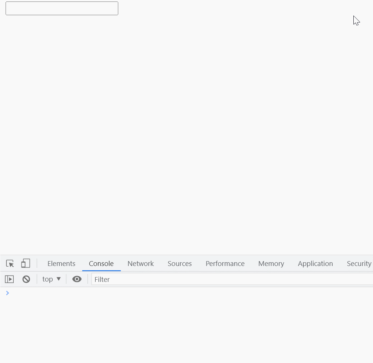Open the Security tab
This screenshot has height=363, width=373.
[359, 263]
